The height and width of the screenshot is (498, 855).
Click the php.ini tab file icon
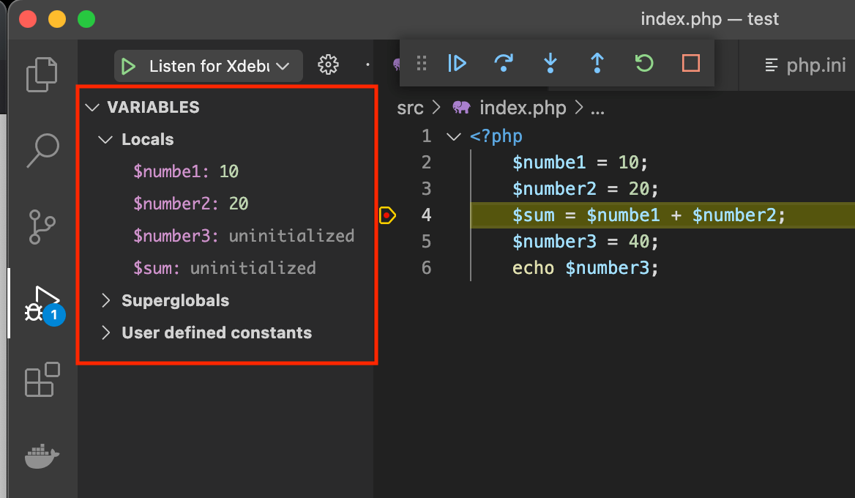point(771,65)
